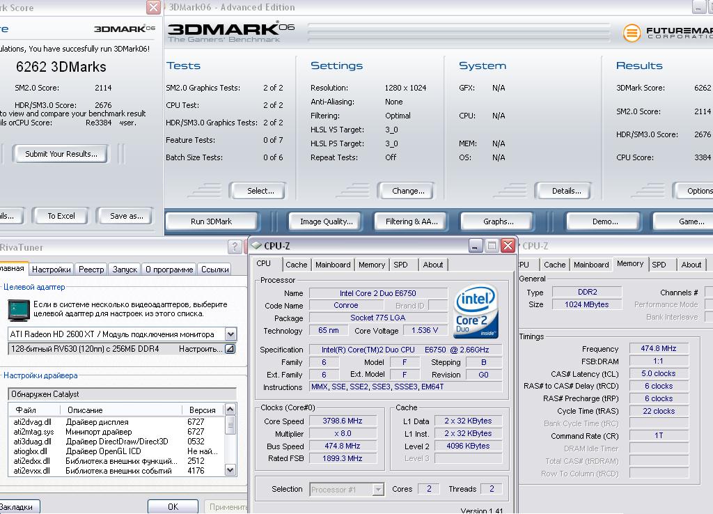Launch Demo button in 3DMark06
Screen dimensions: 713x514
tap(605, 221)
